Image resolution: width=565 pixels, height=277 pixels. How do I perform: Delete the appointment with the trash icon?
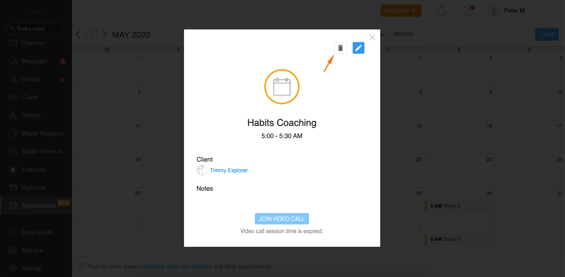[x=340, y=48]
